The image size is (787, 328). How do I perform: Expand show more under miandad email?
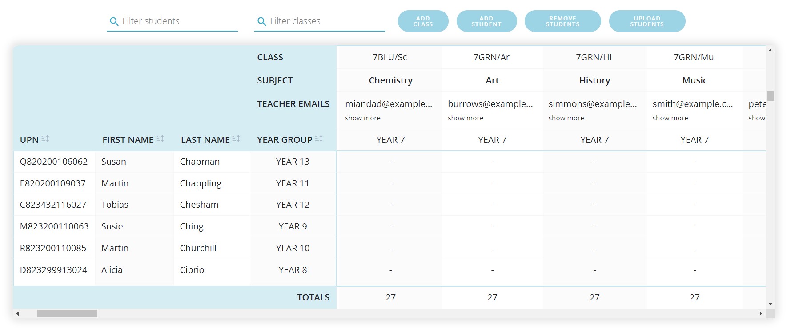click(362, 118)
